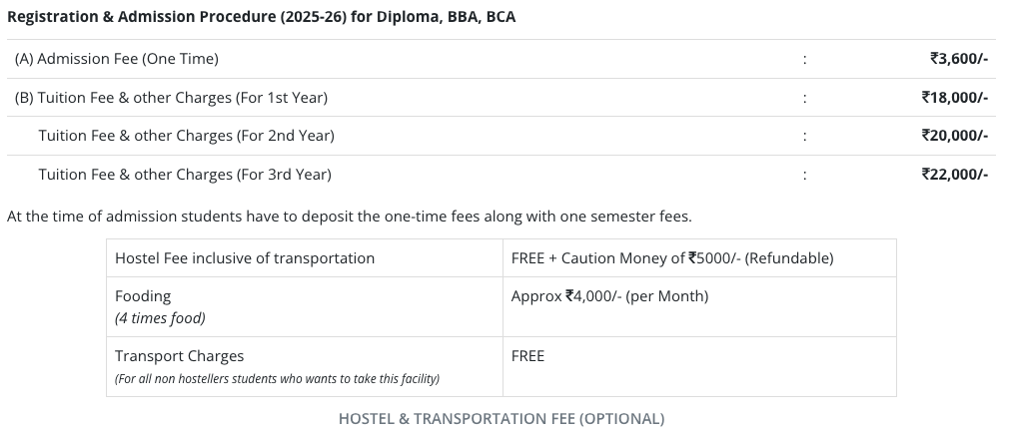The width and height of the screenshot is (1021, 435).
Task: Click the ₹22,000/- third year fee
Action: pos(954,175)
